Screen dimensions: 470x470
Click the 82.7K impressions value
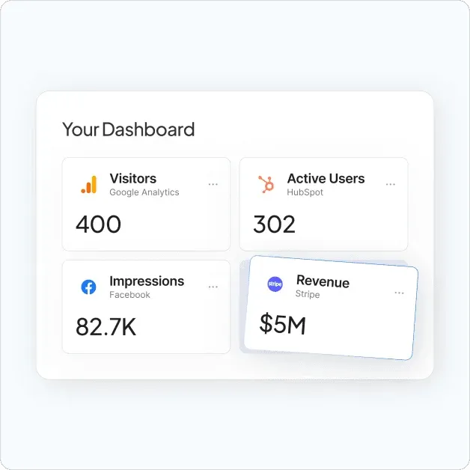[x=106, y=326]
